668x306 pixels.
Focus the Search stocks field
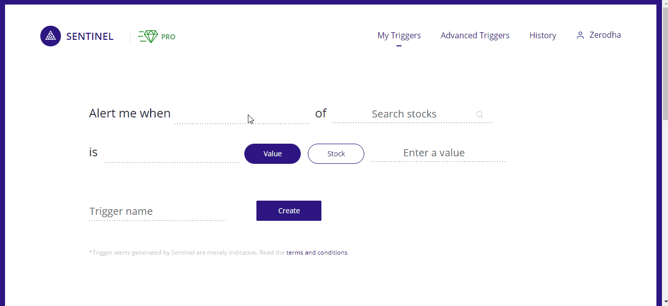coord(413,114)
